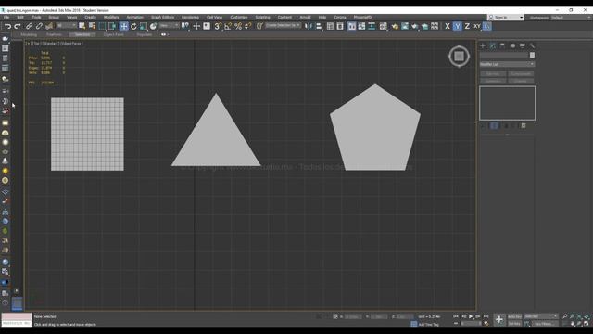
Task: Toggle XY plane constraint
Action: 477,26
